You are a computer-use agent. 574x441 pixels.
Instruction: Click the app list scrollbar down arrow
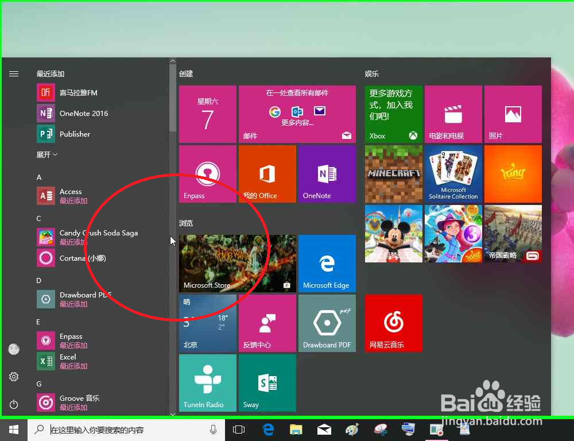pyautogui.click(x=173, y=414)
